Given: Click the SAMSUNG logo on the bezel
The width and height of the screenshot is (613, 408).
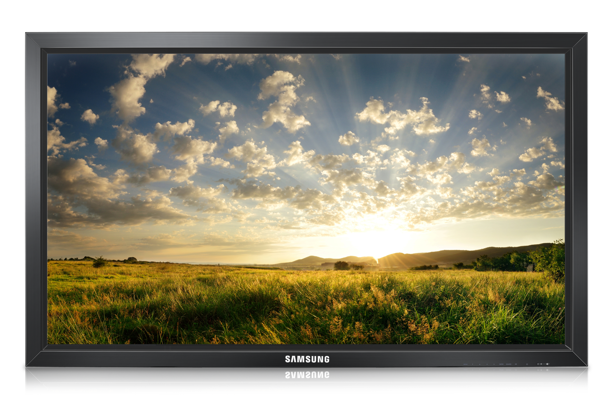Looking at the screenshot, I should click(x=307, y=359).
